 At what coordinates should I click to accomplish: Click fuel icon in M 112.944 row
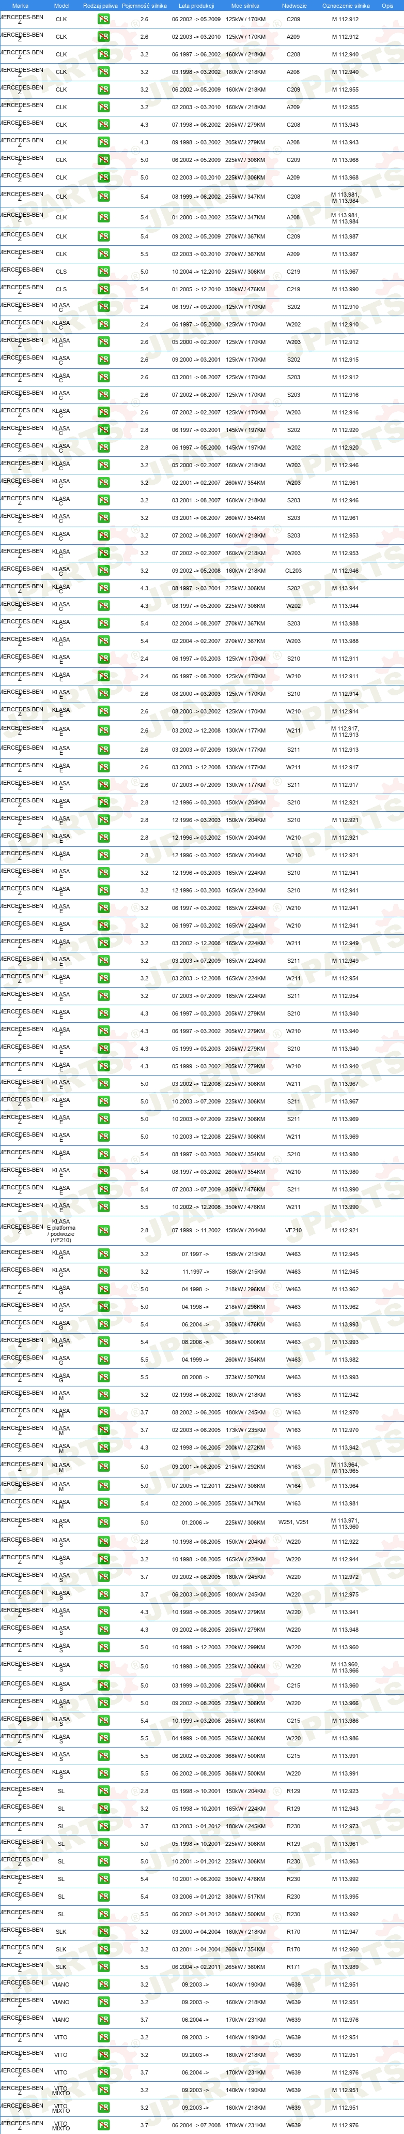[103, 1559]
